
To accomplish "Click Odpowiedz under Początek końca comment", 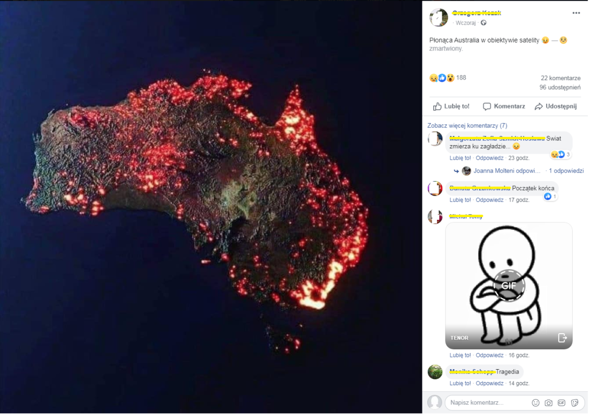I will pos(489,200).
